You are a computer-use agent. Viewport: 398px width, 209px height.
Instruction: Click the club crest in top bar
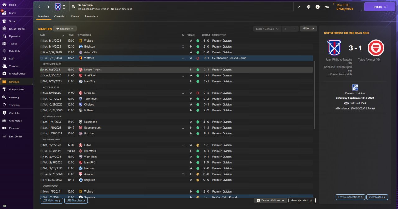click(58, 7)
